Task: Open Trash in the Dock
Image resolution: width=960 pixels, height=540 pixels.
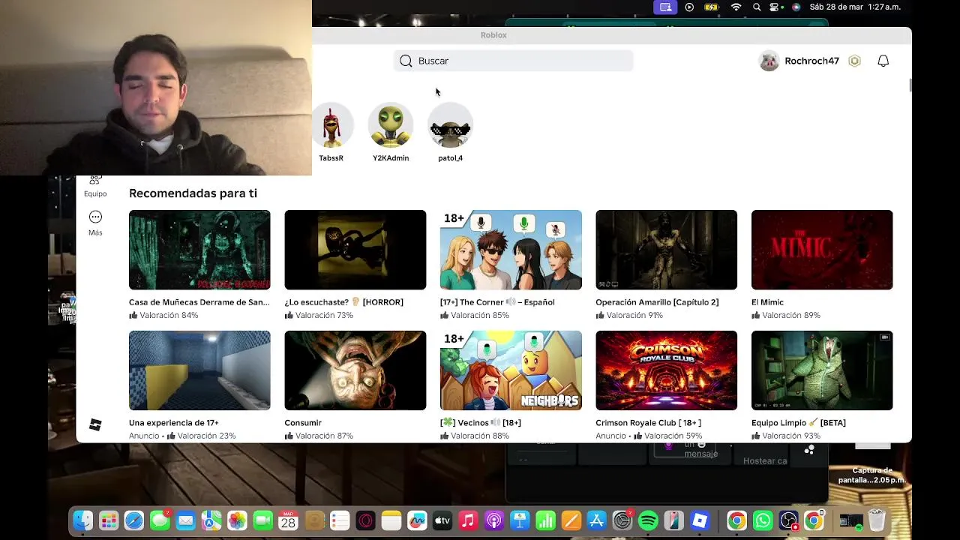Action: point(876,520)
